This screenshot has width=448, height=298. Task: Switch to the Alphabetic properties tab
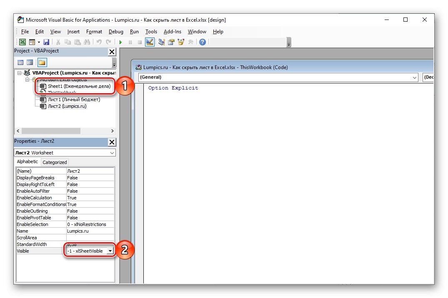click(27, 161)
